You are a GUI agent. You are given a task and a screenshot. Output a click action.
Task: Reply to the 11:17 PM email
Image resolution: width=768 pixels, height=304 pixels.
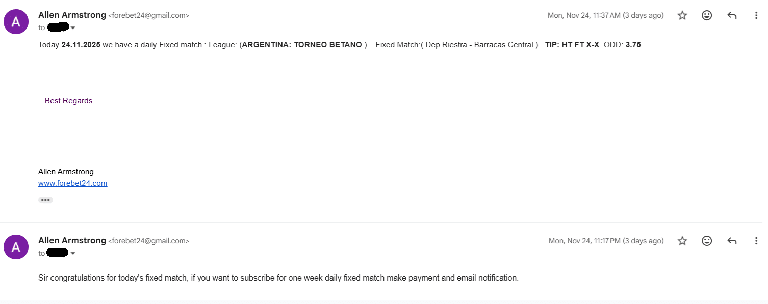point(732,241)
